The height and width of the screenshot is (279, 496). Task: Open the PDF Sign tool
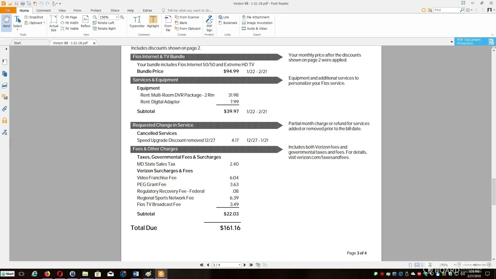(209, 23)
